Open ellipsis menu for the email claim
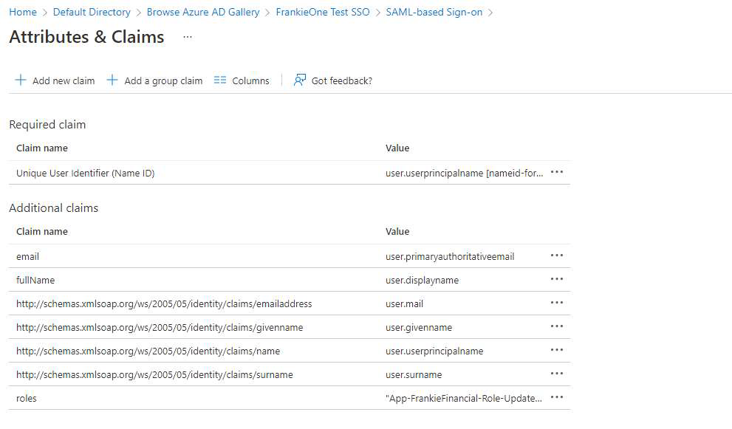Screen dimensions: 732x429 pyautogui.click(x=557, y=256)
